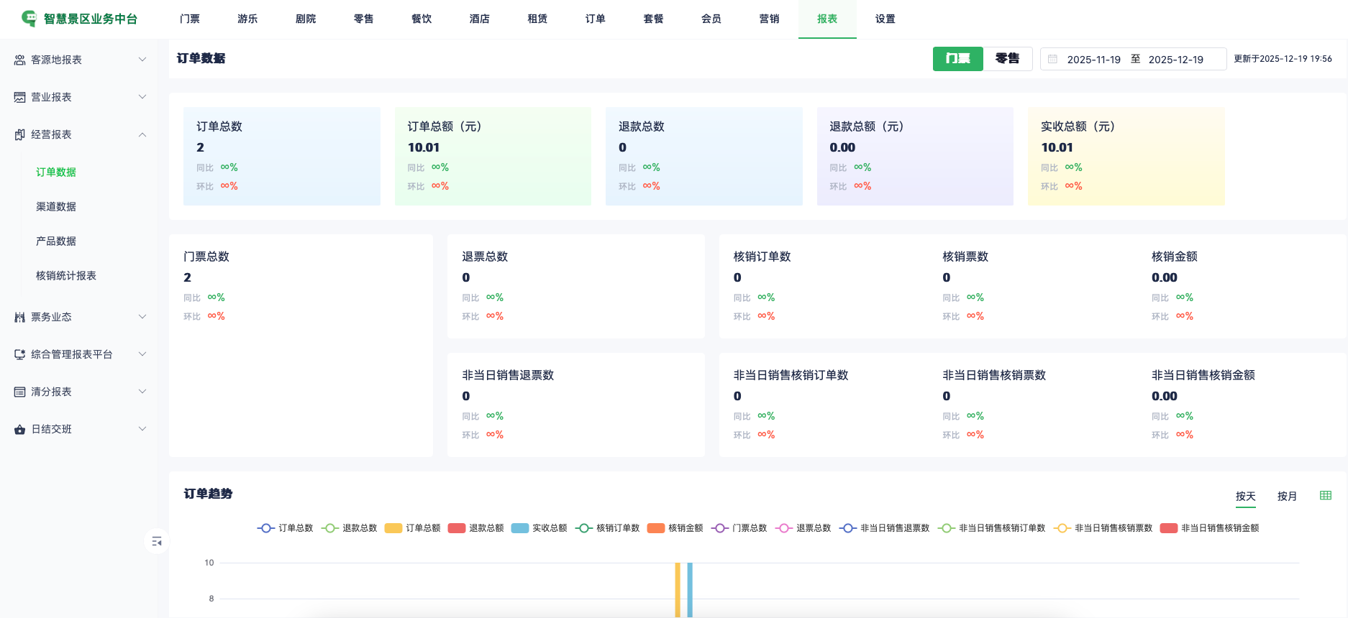
Task: Open the 订单 top navigation tab
Action: click(x=595, y=19)
